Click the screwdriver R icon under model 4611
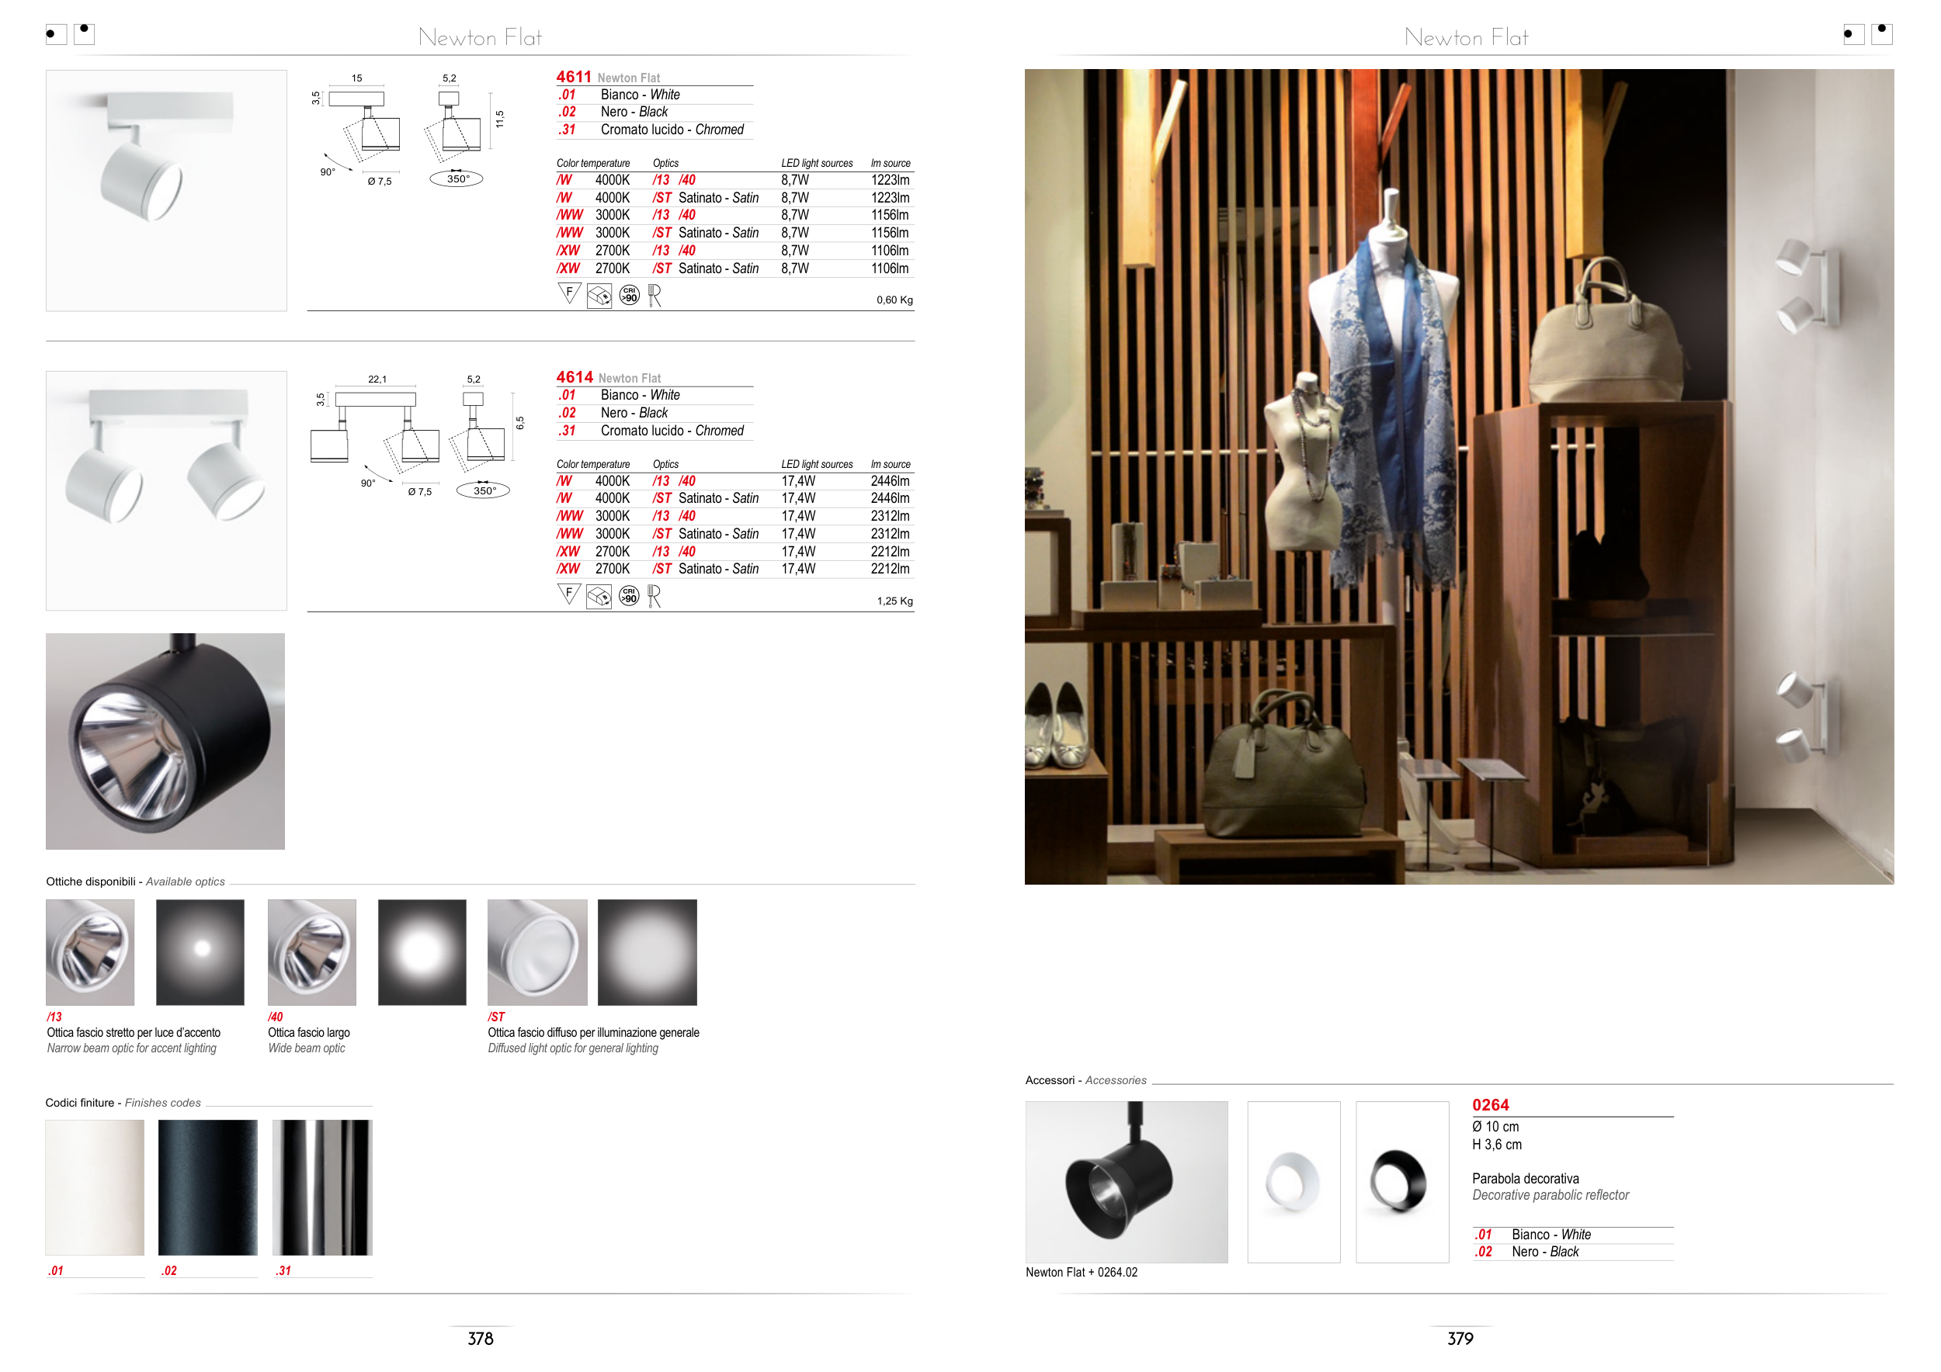This screenshot has width=1941, height=1372. [x=655, y=296]
